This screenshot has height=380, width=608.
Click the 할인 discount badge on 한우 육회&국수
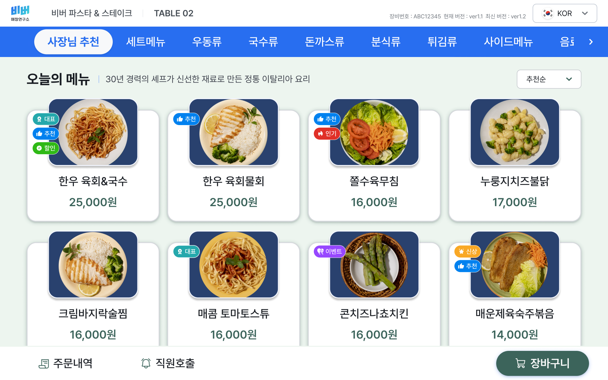(x=46, y=148)
